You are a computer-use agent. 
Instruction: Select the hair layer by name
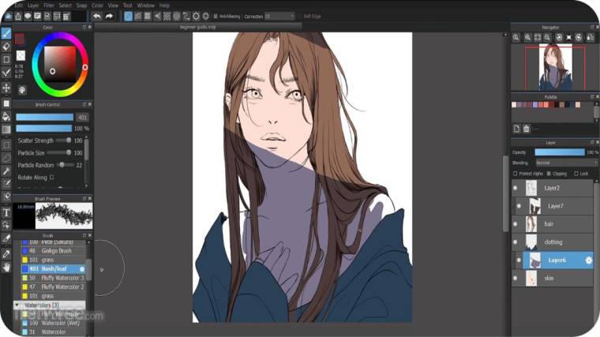tap(549, 224)
